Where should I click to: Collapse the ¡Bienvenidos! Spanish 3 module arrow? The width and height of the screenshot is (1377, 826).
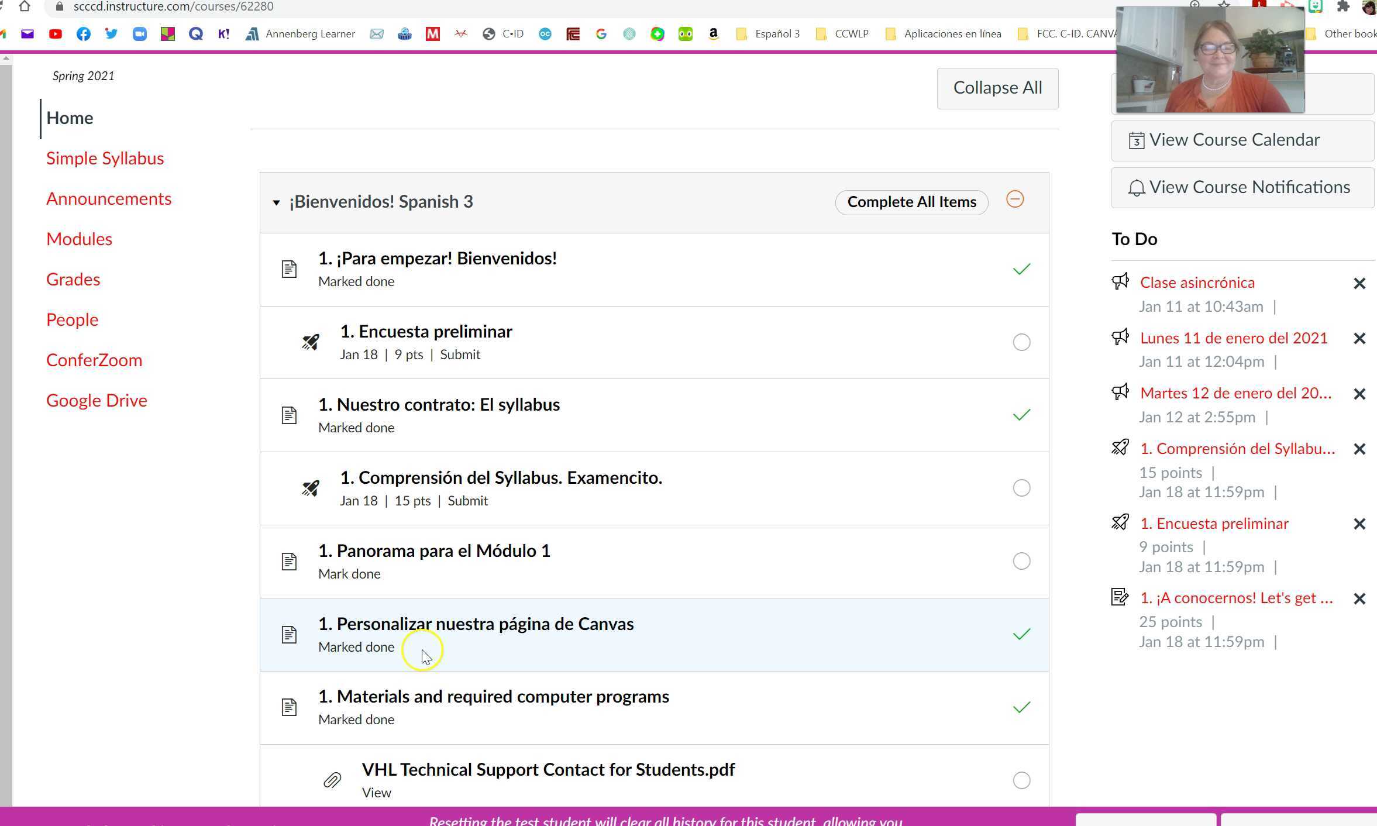tap(276, 202)
